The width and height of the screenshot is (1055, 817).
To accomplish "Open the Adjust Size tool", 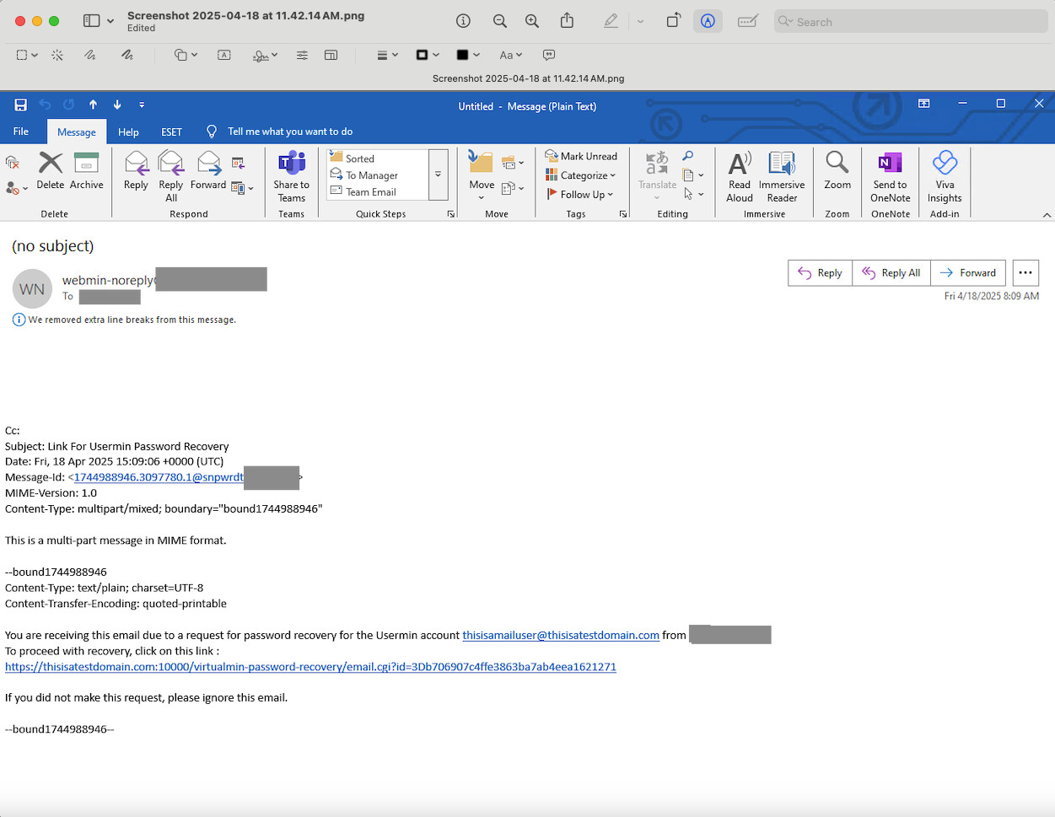I will point(331,55).
